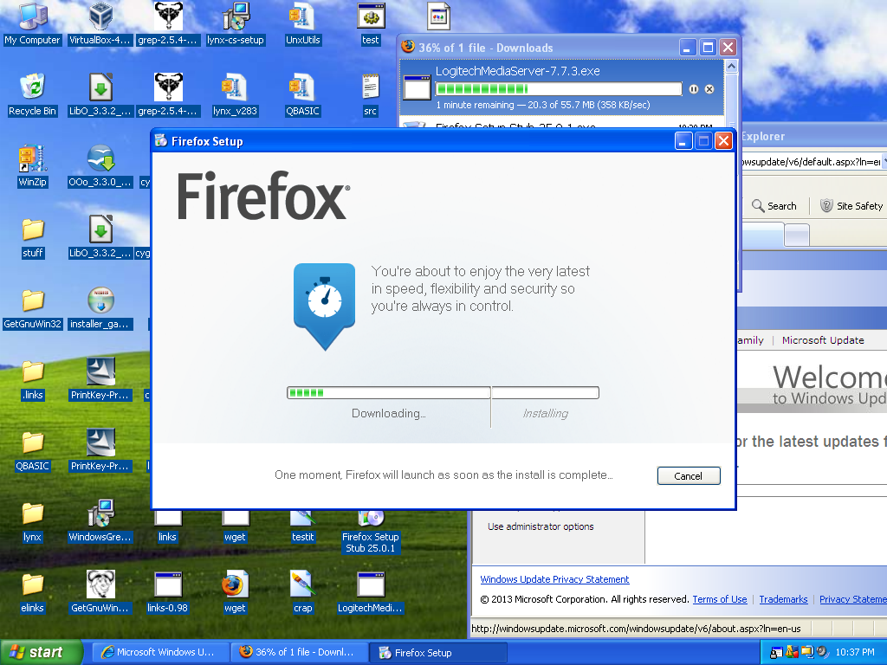The height and width of the screenshot is (665, 887).
Task: Click Site Safety toolbar button
Action: coord(851,206)
